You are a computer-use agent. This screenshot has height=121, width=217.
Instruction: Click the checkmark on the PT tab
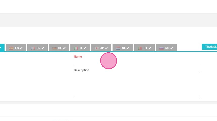point(150,48)
